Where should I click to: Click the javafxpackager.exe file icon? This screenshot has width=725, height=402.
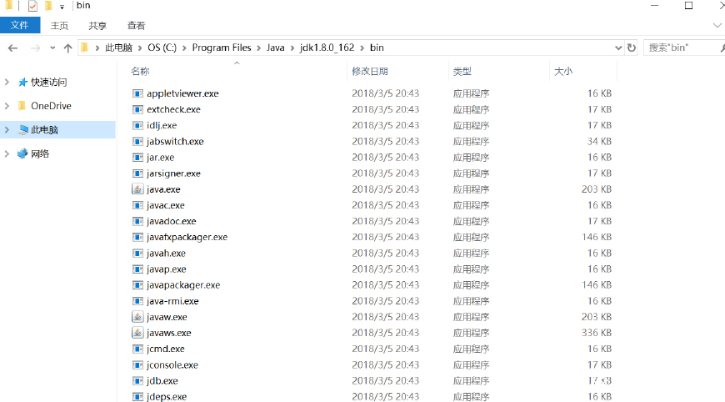[x=137, y=238]
